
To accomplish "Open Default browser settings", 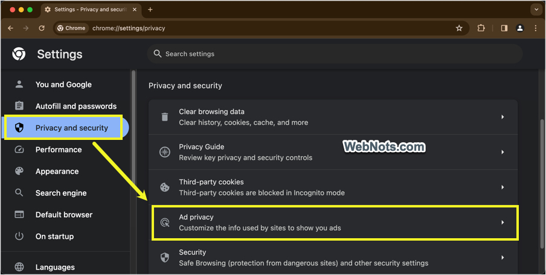I will (x=65, y=215).
